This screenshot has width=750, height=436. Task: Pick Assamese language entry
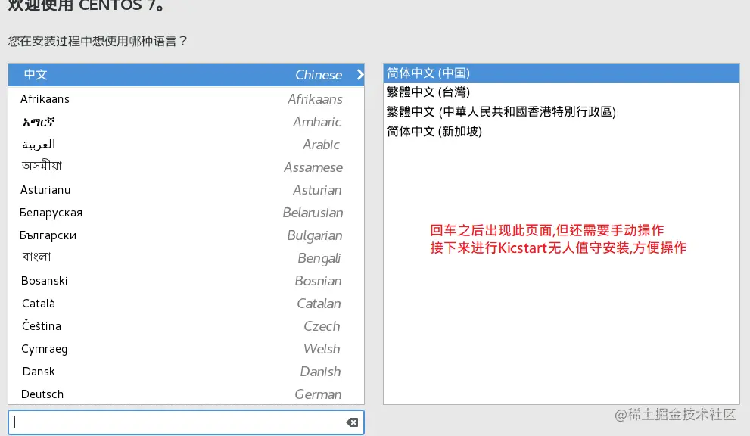(x=186, y=167)
